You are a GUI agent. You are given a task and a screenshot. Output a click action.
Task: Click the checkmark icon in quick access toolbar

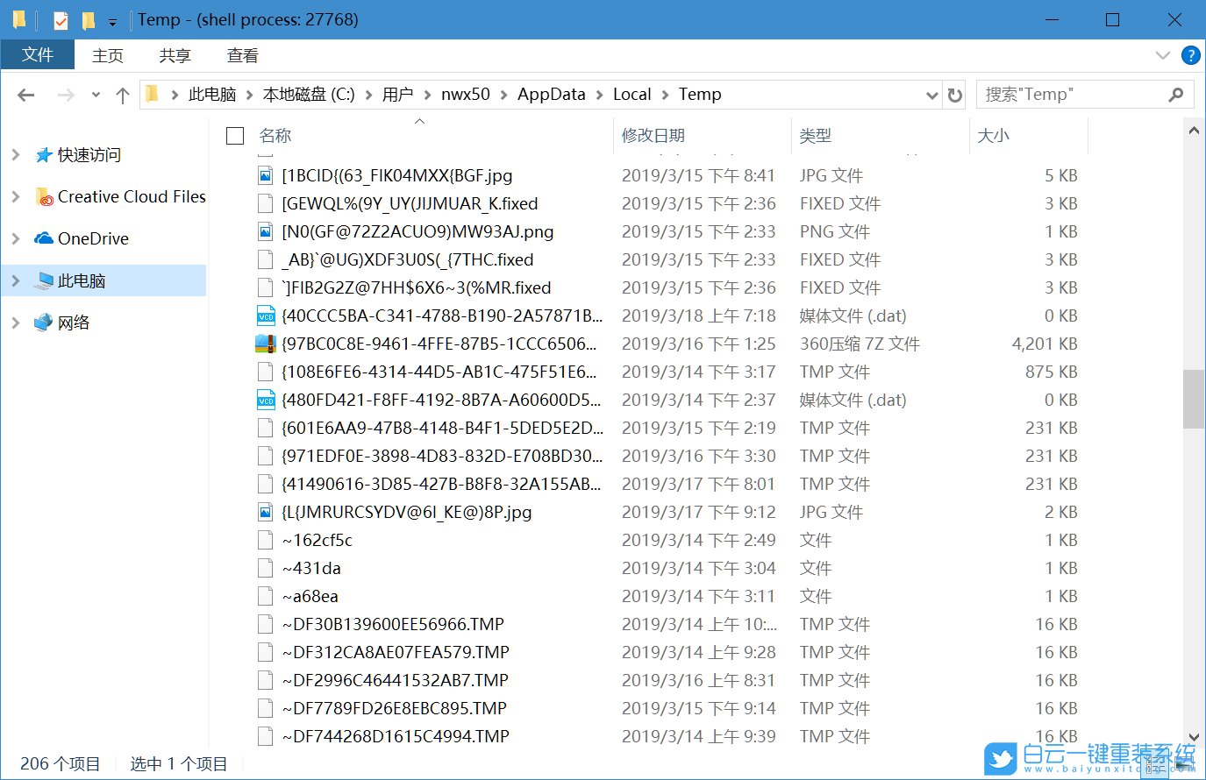tap(61, 18)
